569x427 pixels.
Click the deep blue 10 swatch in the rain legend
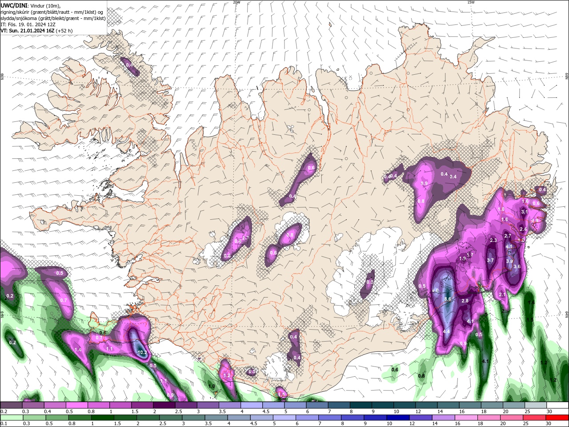coord(397,418)
